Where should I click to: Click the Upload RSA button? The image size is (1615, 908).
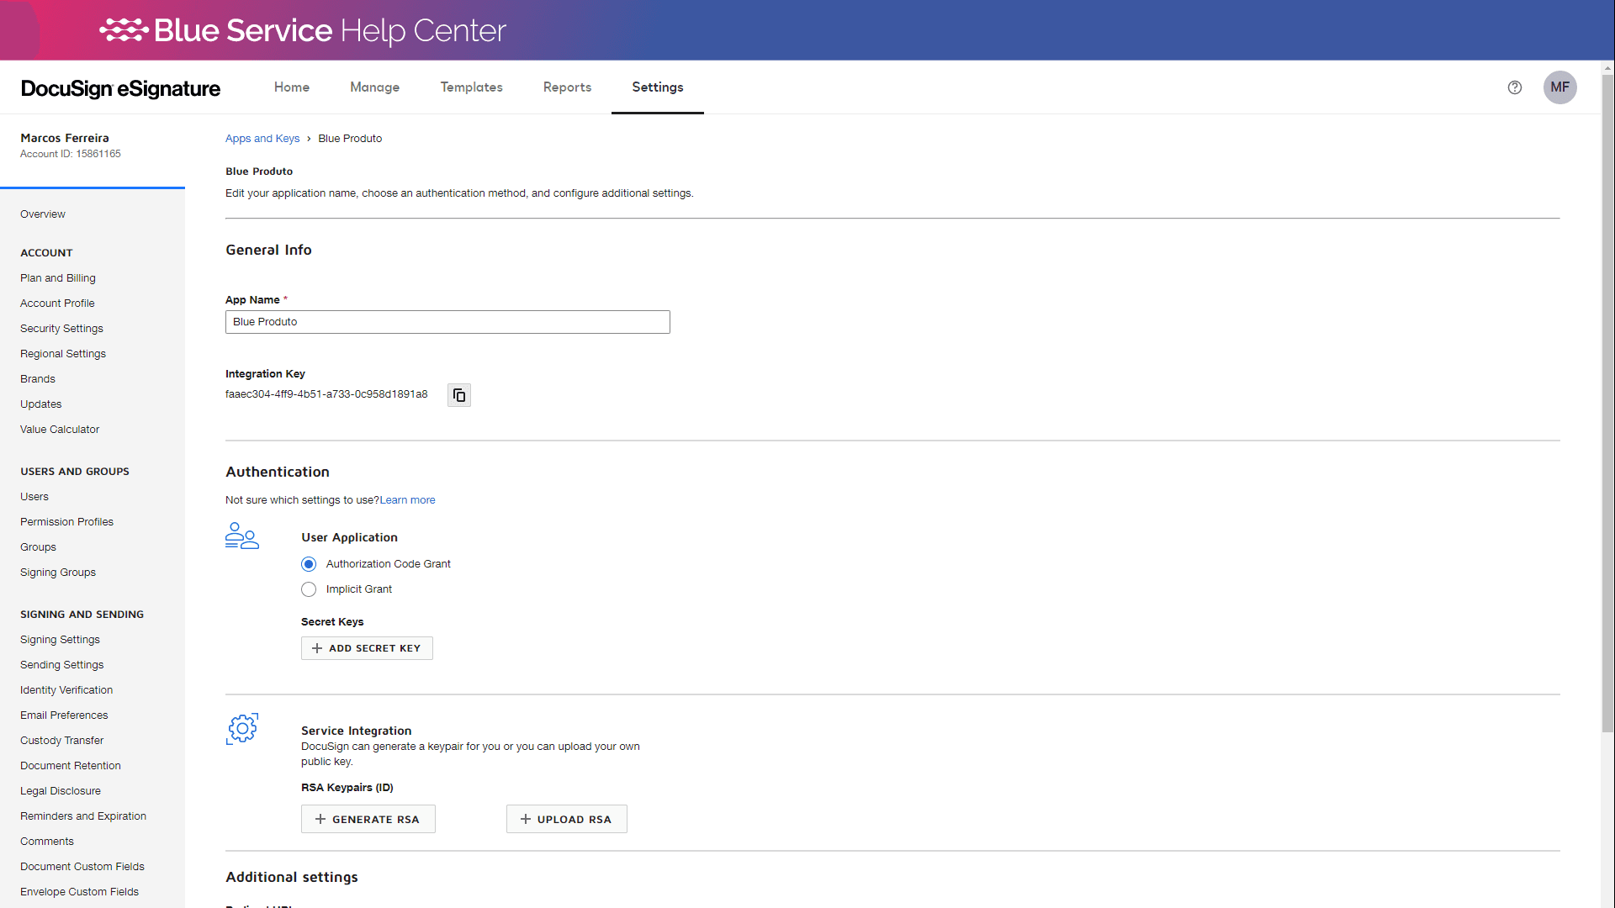point(566,819)
